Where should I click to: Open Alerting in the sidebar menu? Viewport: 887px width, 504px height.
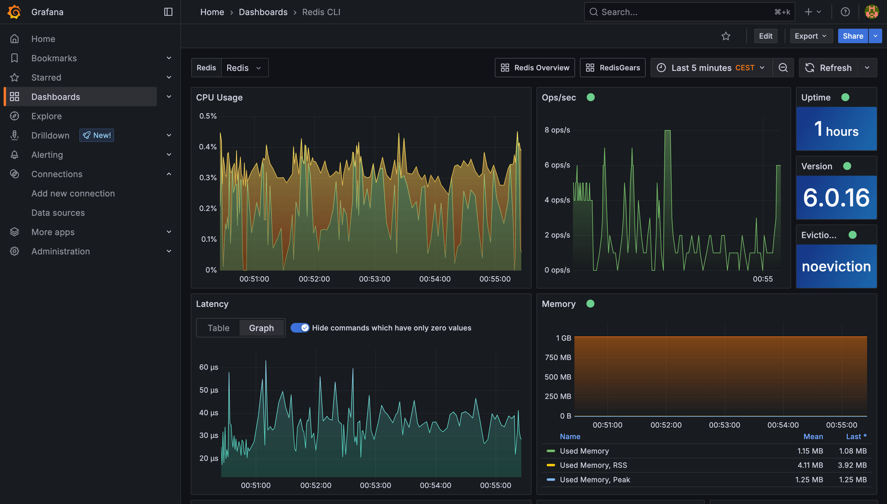pyautogui.click(x=47, y=155)
